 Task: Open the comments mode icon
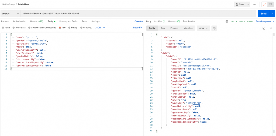point(270,4)
